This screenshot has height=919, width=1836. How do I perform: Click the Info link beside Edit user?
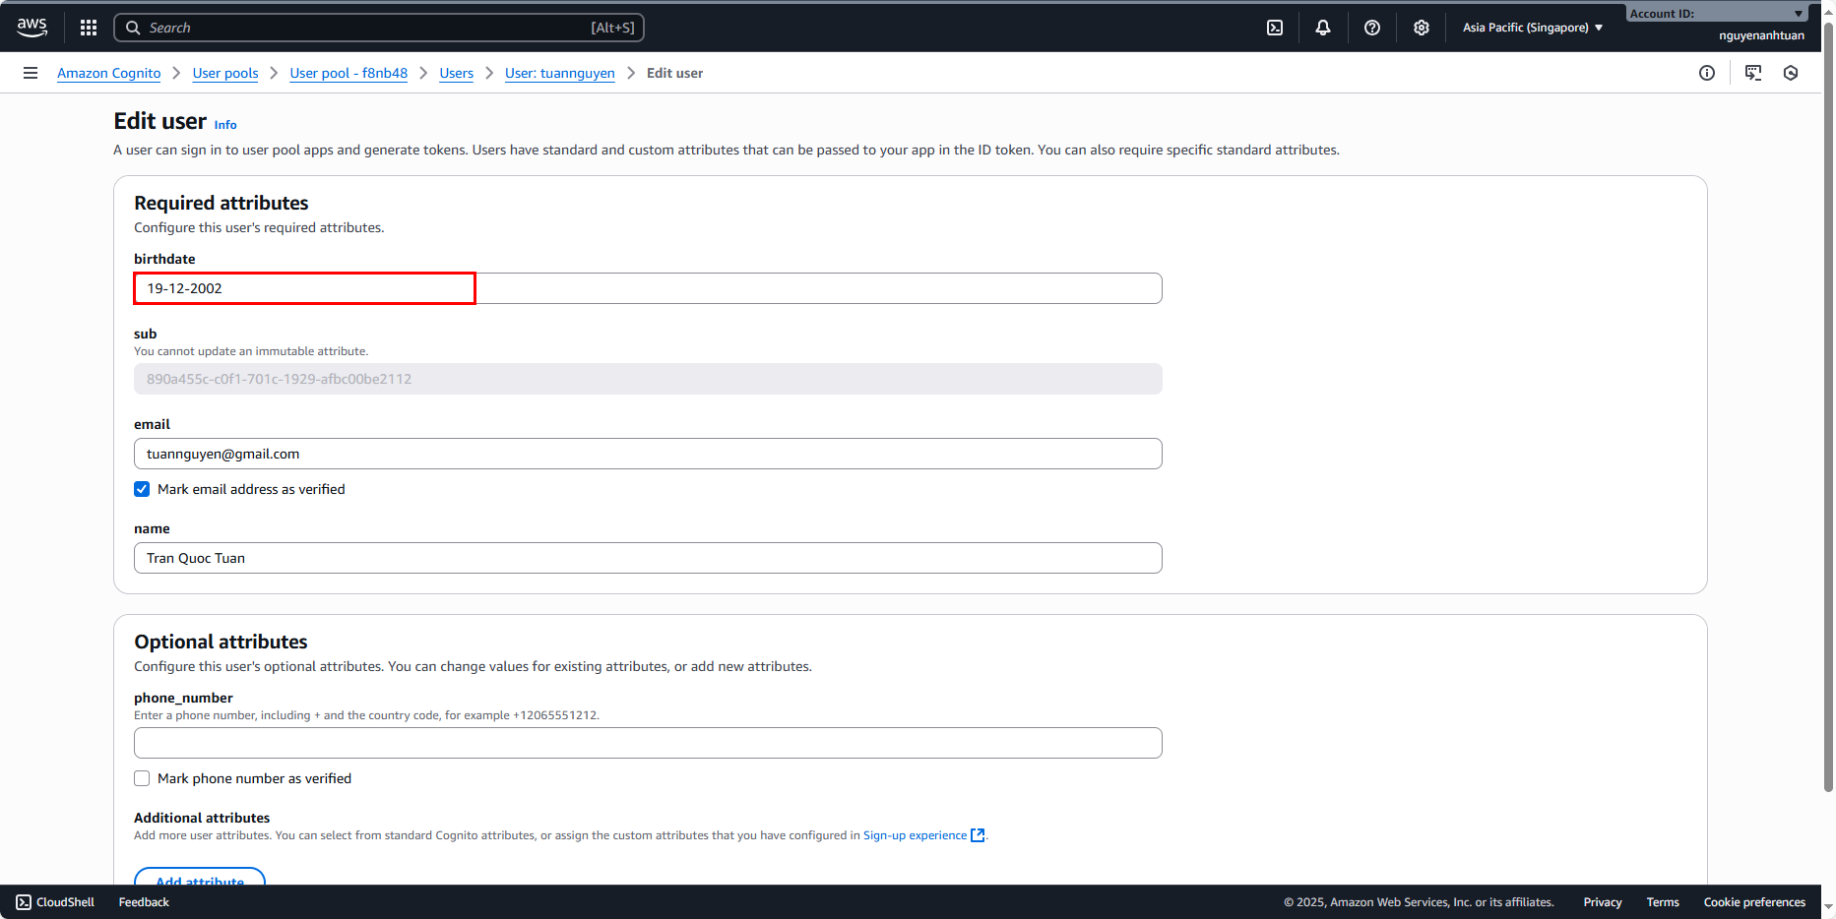225,125
